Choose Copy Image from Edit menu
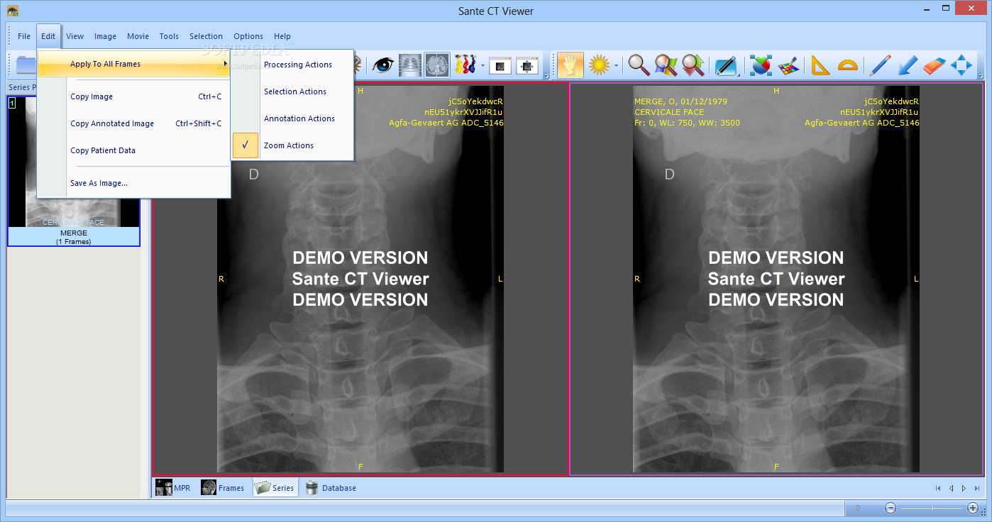The width and height of the screenshot is (992, 522). pyautogui.click(x=134, y=96)
